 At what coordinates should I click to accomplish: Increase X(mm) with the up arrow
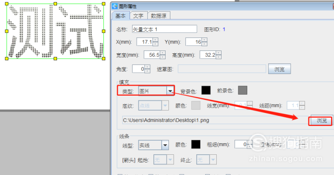pyautogui.click(x=155, y=40)
